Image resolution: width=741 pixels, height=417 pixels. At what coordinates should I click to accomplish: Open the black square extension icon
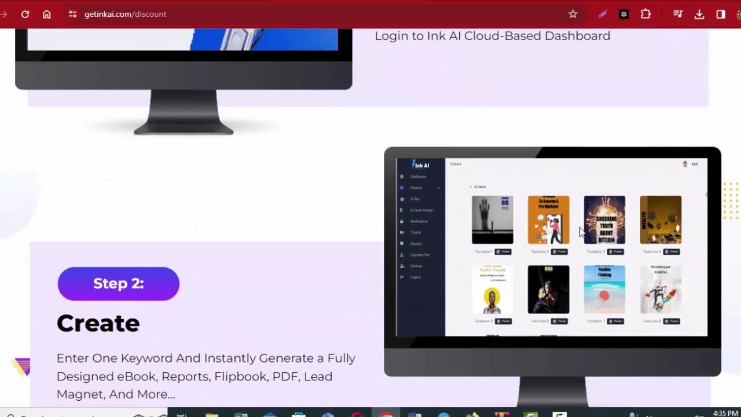(x=623, y=14)
